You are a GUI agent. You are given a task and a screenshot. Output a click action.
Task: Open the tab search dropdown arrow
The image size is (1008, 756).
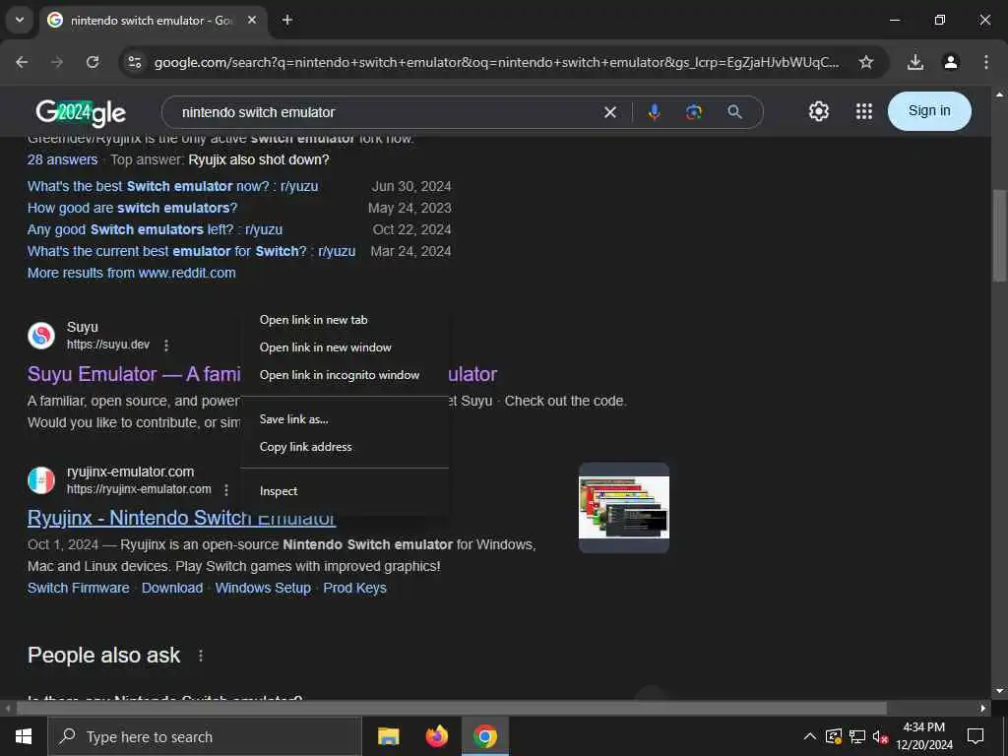(x=20, y=20)
